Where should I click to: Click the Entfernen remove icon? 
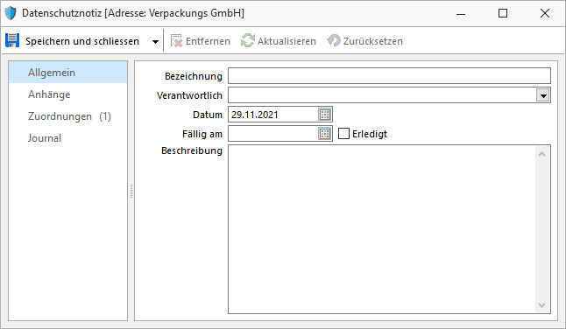coord(176,41)
